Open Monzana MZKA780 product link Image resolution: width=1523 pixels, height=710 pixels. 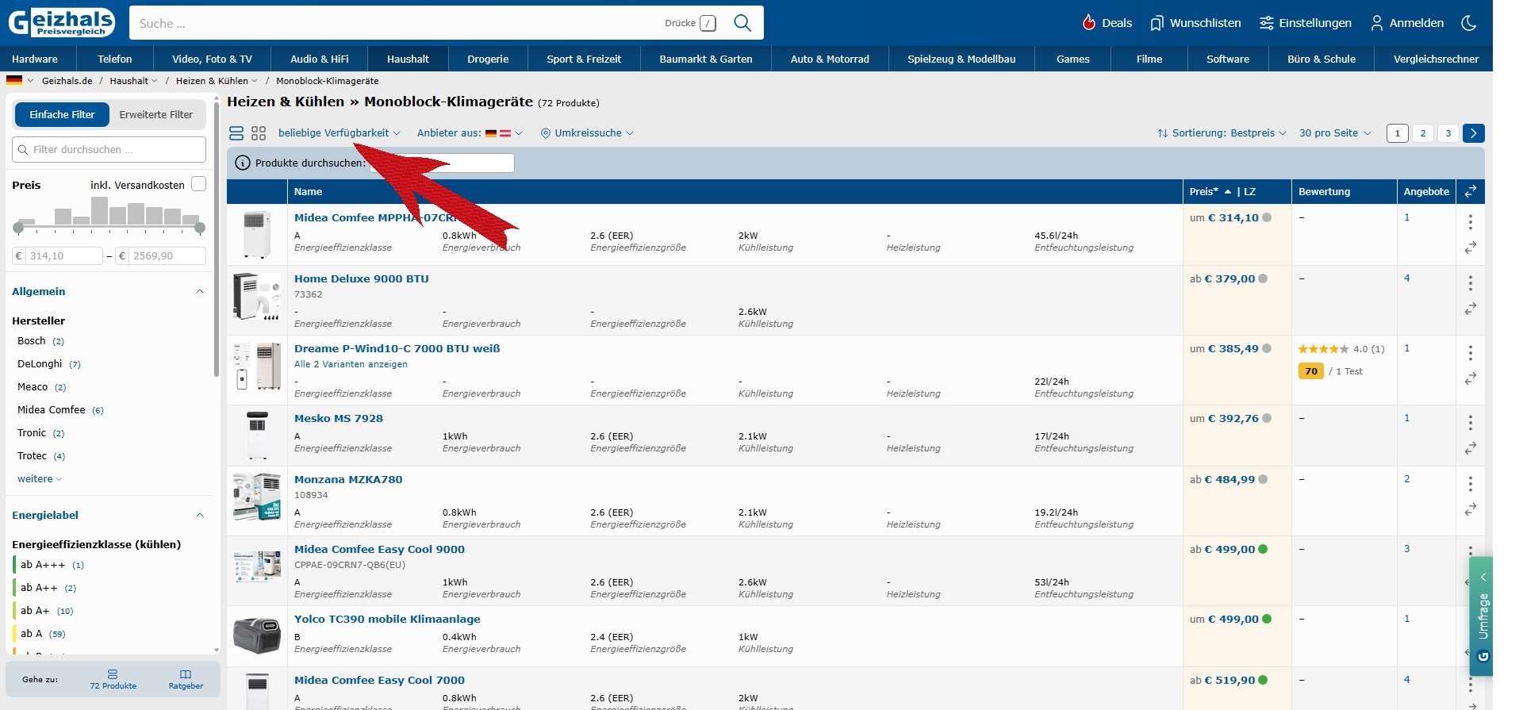pyautogui.click(x=348, y=480)
